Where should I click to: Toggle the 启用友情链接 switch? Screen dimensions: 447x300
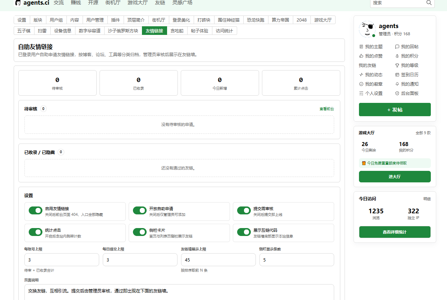tap(36, 210)
